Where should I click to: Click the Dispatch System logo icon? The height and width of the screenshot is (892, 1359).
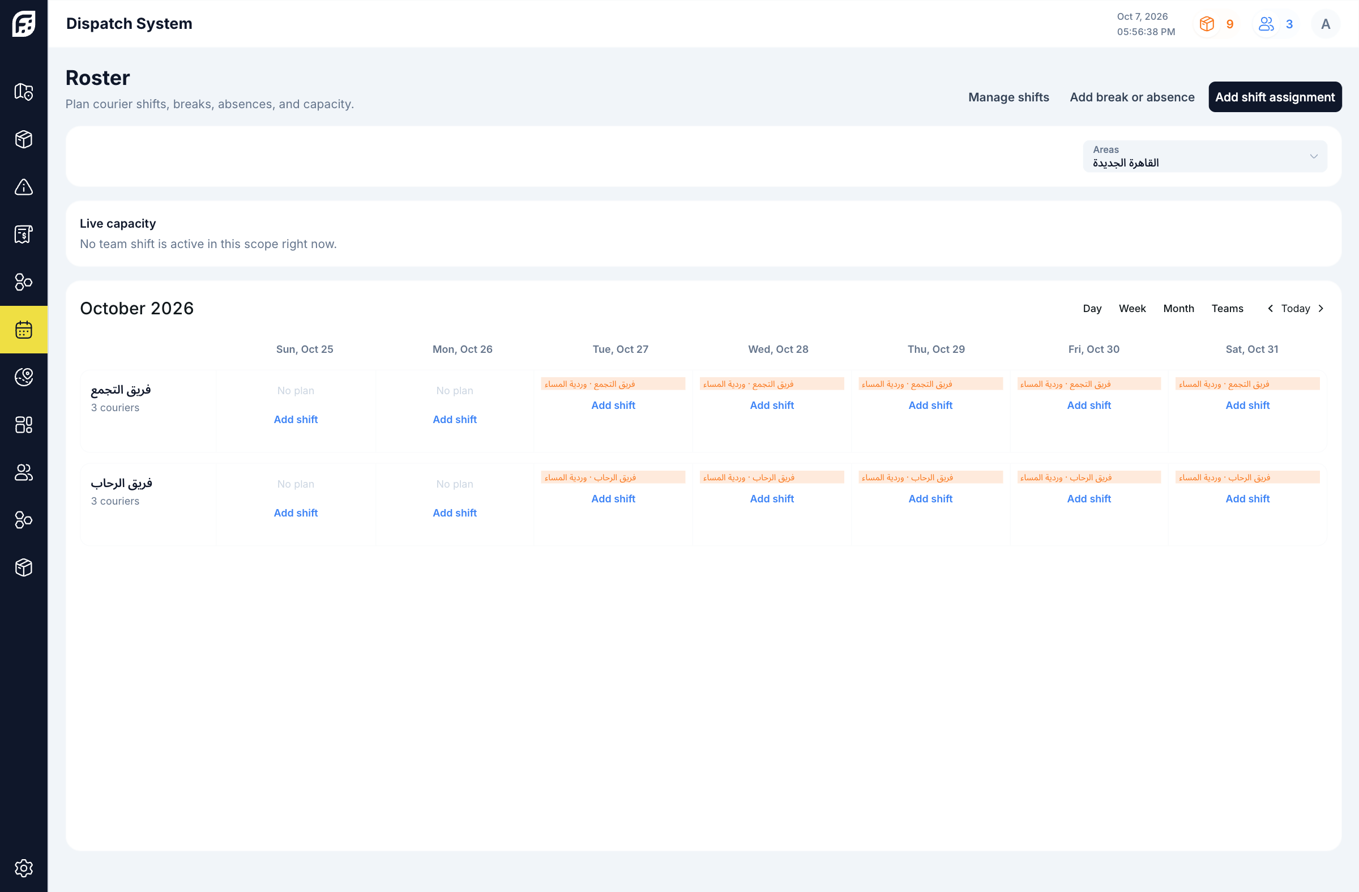click(23, 23)
